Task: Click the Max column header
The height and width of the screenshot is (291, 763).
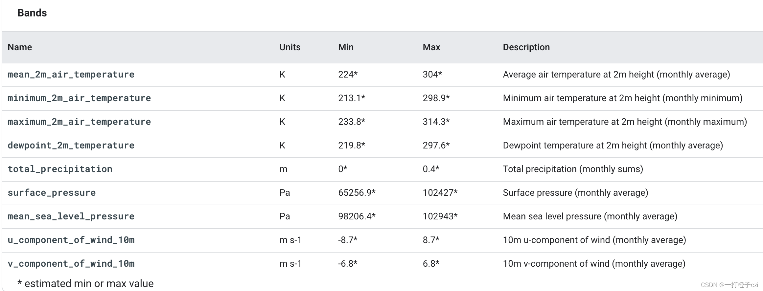Action: 431,47
